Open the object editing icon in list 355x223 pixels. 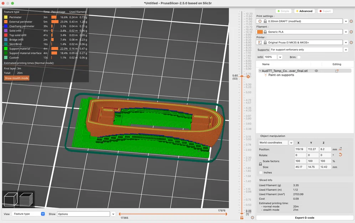[337, 71]
